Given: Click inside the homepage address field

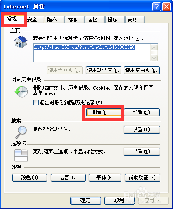Looking at the screenshot, I should click(92, 53).
